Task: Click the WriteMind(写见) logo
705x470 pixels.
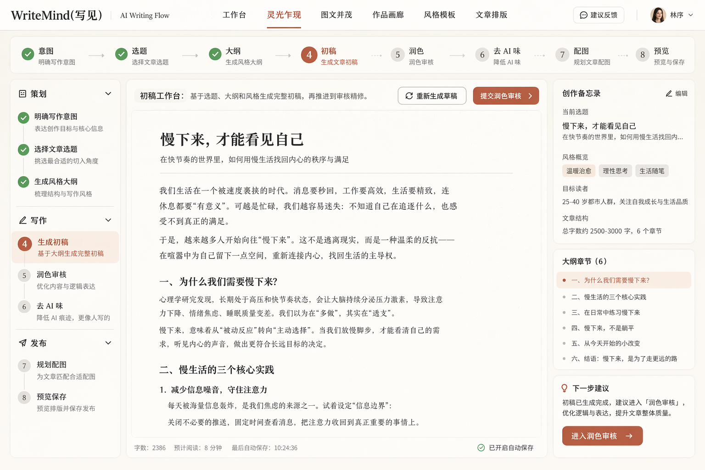Action: pyautogui.click(x=56, y=15)
